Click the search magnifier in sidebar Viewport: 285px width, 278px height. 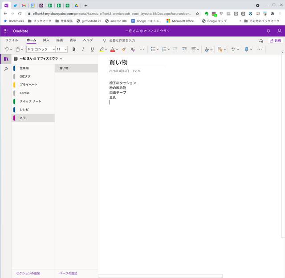[x=6, y=69]
